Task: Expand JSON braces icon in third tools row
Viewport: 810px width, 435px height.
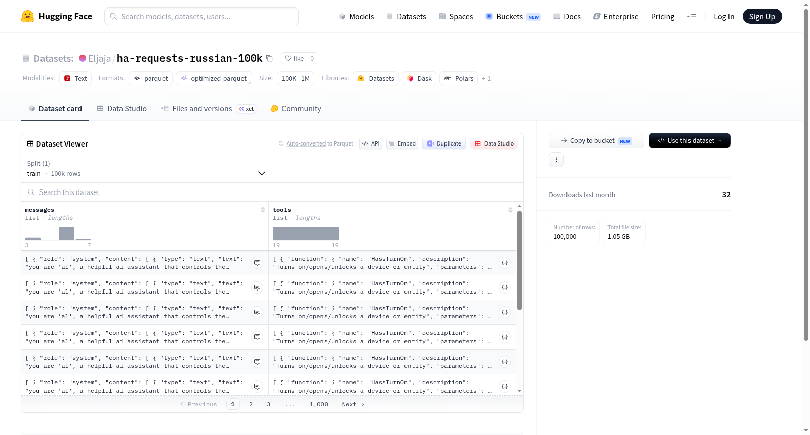Action: tap(505, 312)
